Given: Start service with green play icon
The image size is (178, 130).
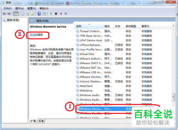Looking at the screenshot, I should click(51, 14).
